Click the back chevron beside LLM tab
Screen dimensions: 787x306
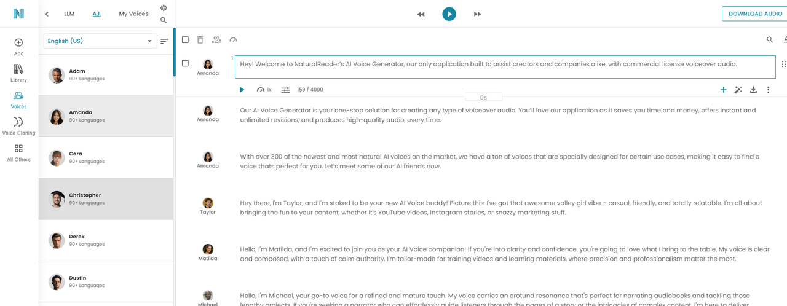pyautogui.click(x=47, y=14)
